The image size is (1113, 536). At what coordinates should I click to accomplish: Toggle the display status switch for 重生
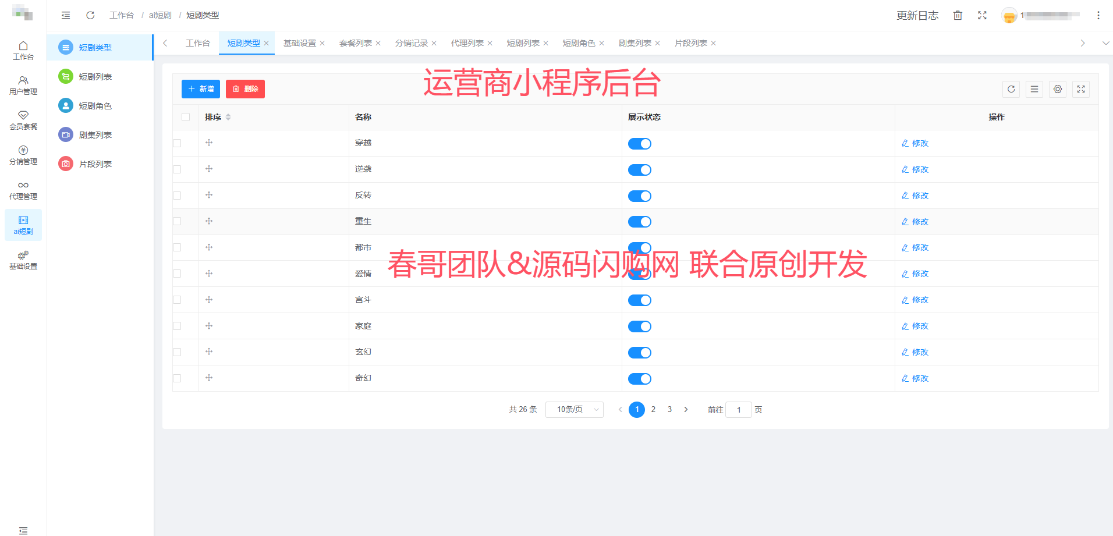(639, 222)
